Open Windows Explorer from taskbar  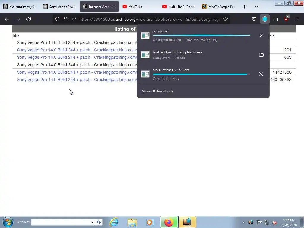(x=132, y=222)
